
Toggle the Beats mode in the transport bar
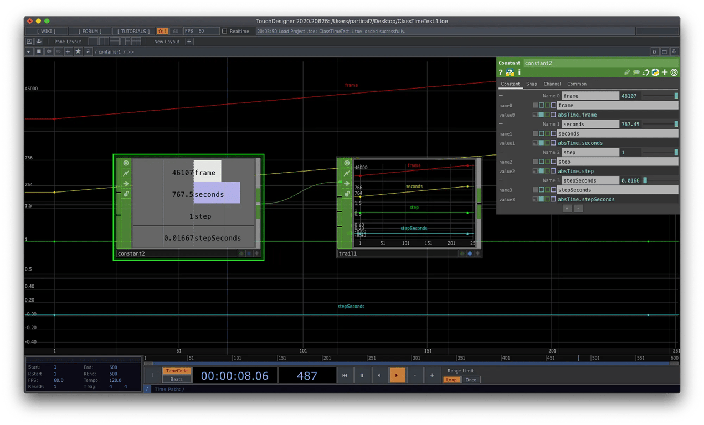pyautogui.click(x=176, y=380)
